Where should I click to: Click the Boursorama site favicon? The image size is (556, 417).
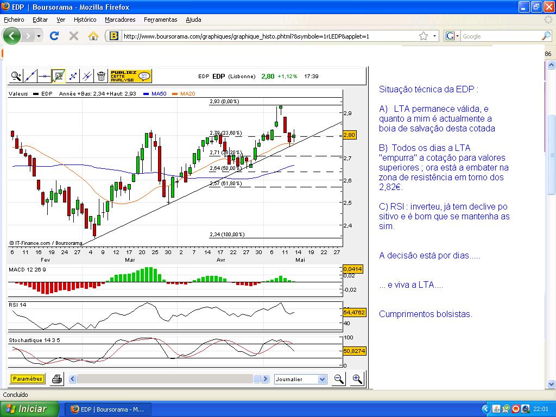click(114, 36)
